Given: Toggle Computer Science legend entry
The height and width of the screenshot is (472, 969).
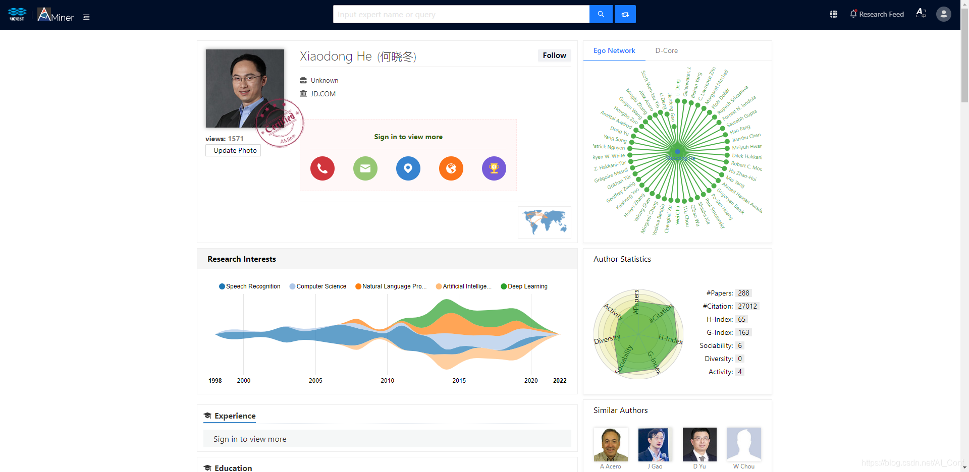Looking at the screenshot, I should (x=318, y=286).
